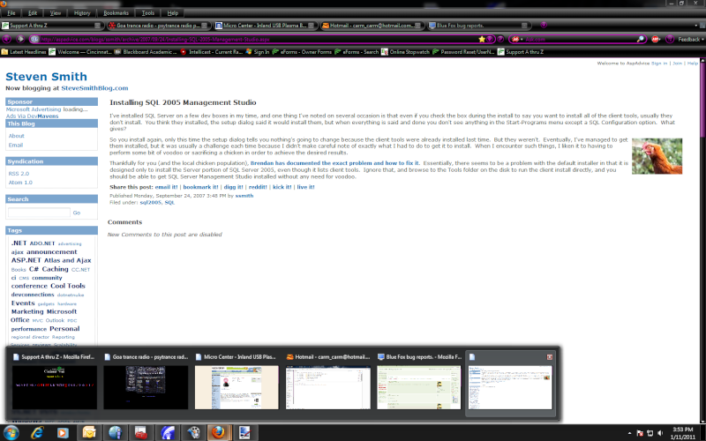Screen dimensions: 706x441
Task: Click the Sign In link at top right
Action: 659,64
